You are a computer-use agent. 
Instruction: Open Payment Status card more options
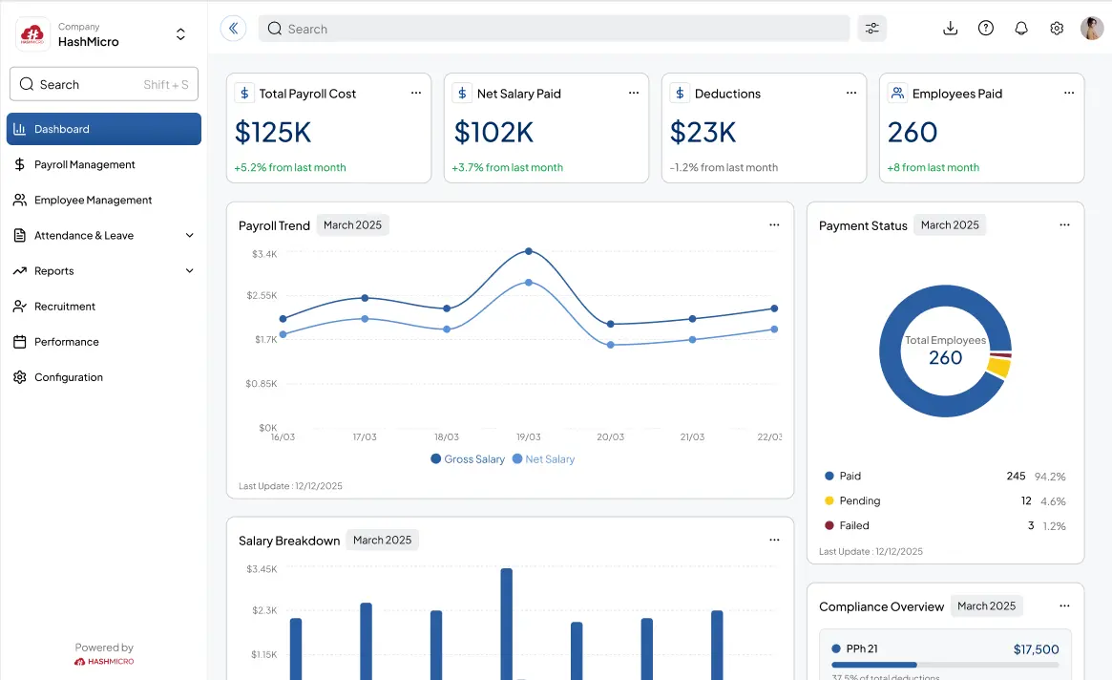pos(1064,225)
